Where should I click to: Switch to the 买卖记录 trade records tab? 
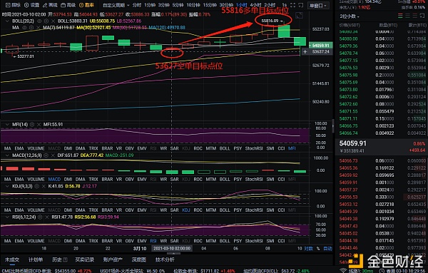pos(85,259)
